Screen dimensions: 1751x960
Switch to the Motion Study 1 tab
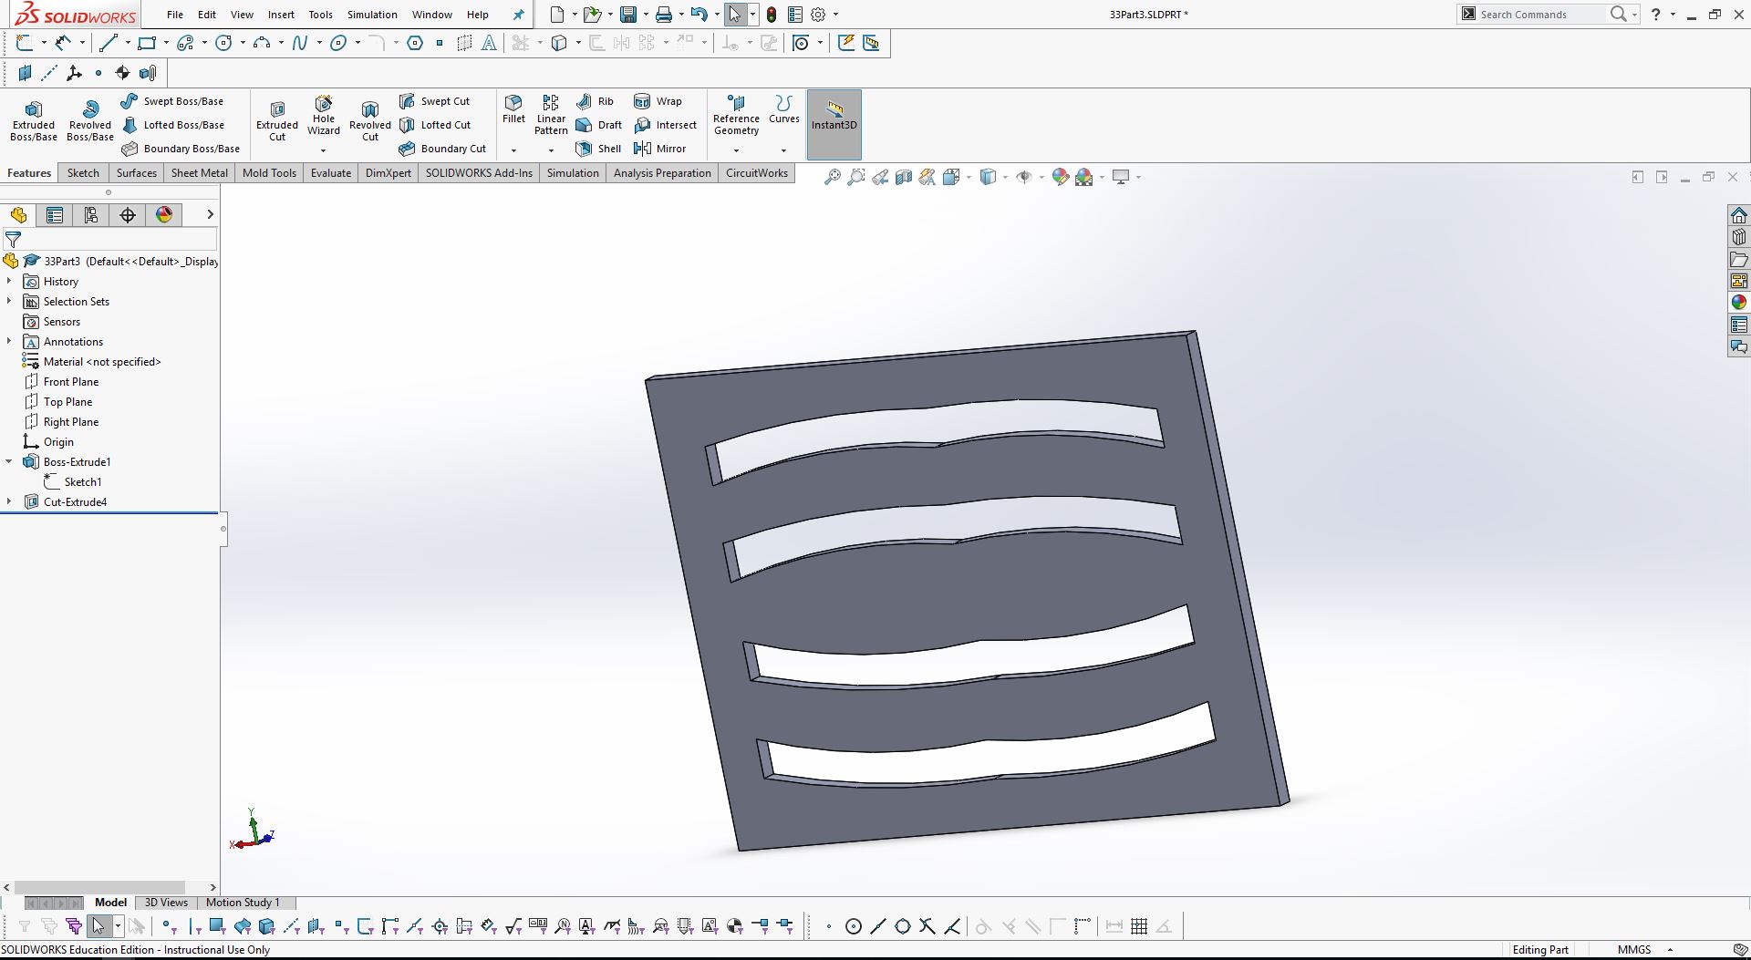pos(243,903)
